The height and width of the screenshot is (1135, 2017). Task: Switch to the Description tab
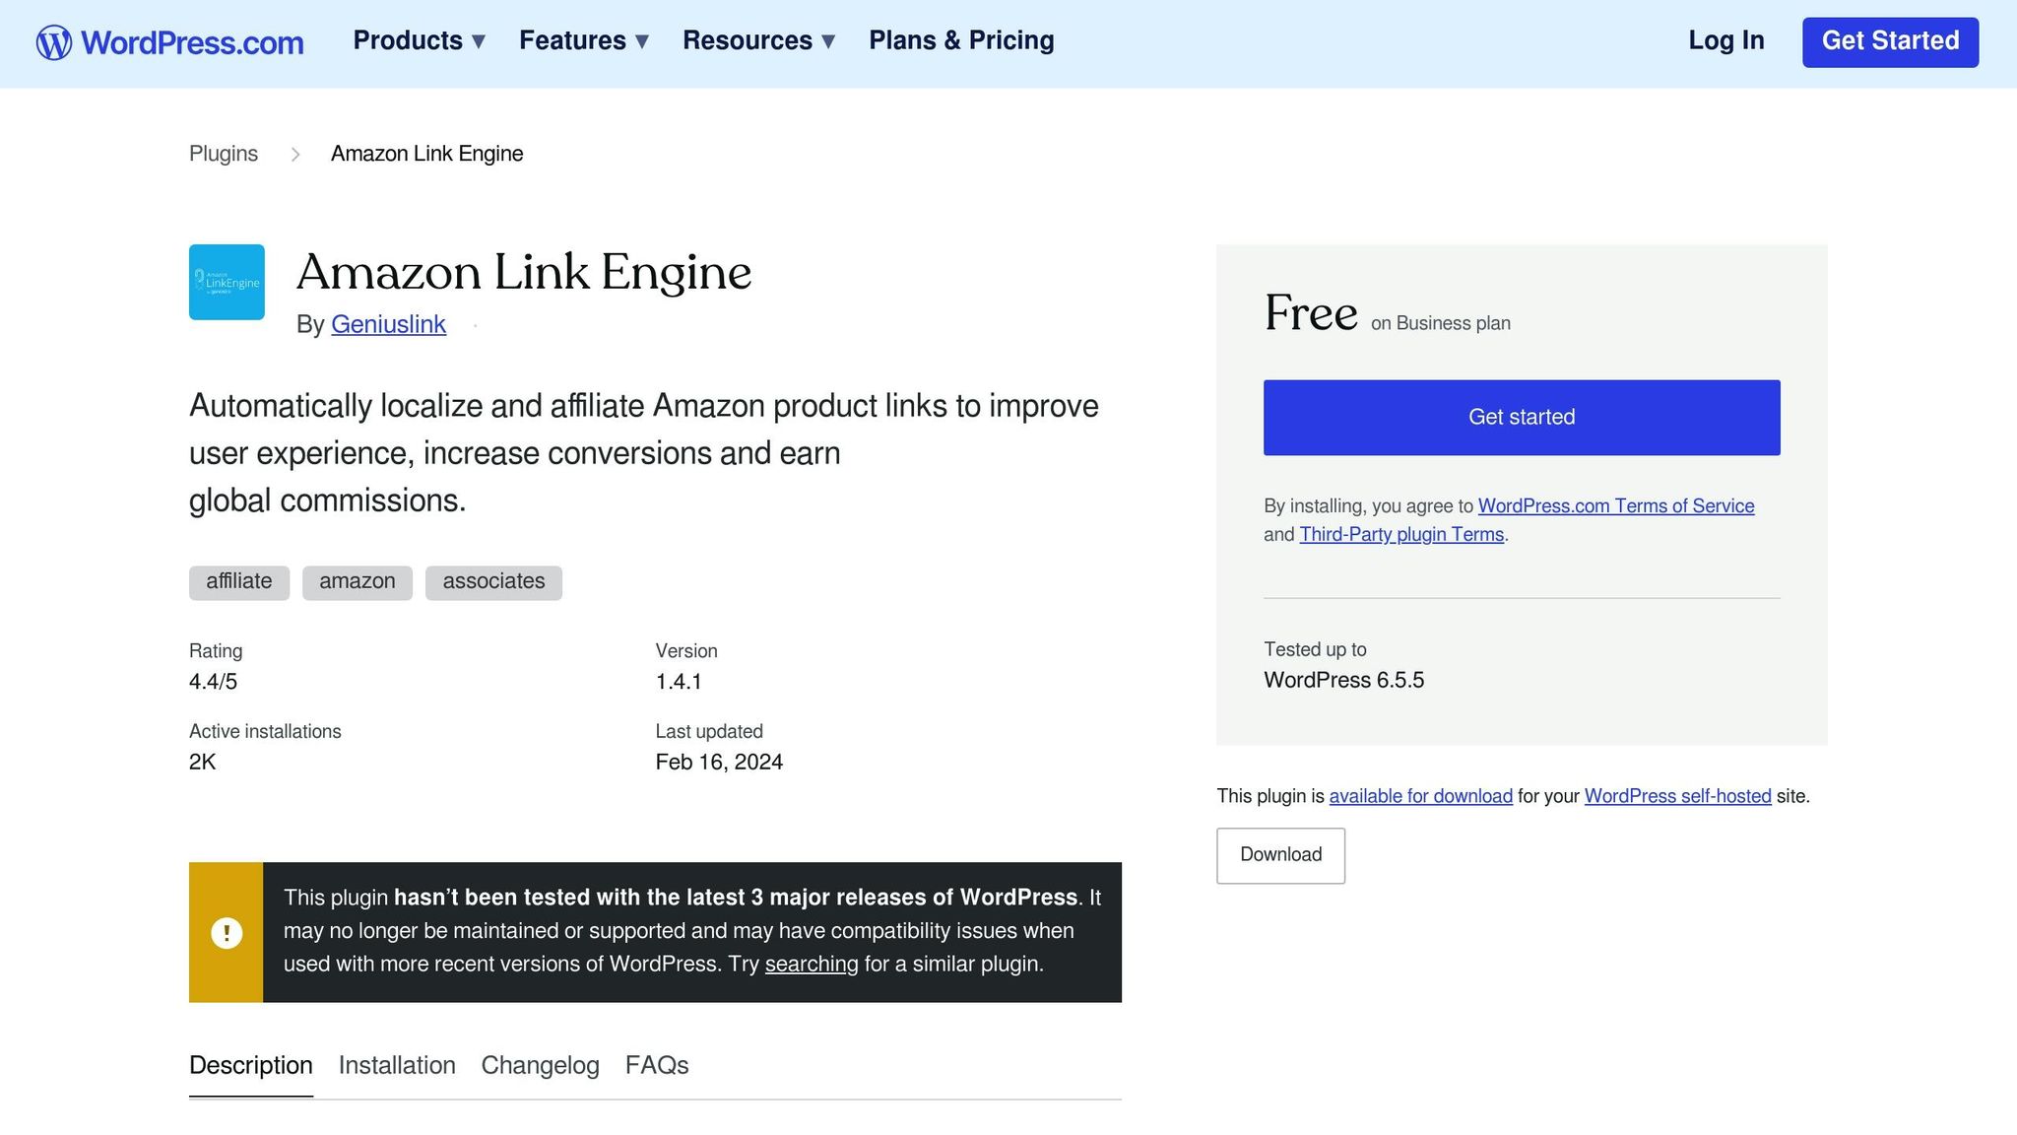tap(251, 1066)
